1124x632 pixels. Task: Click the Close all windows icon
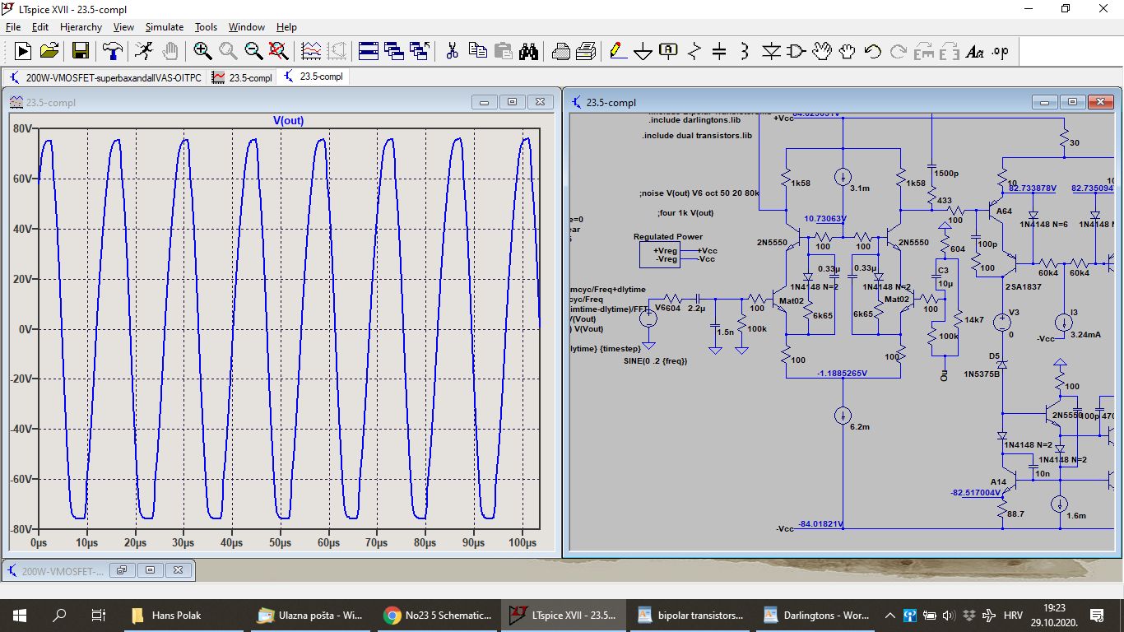[420, 51]
